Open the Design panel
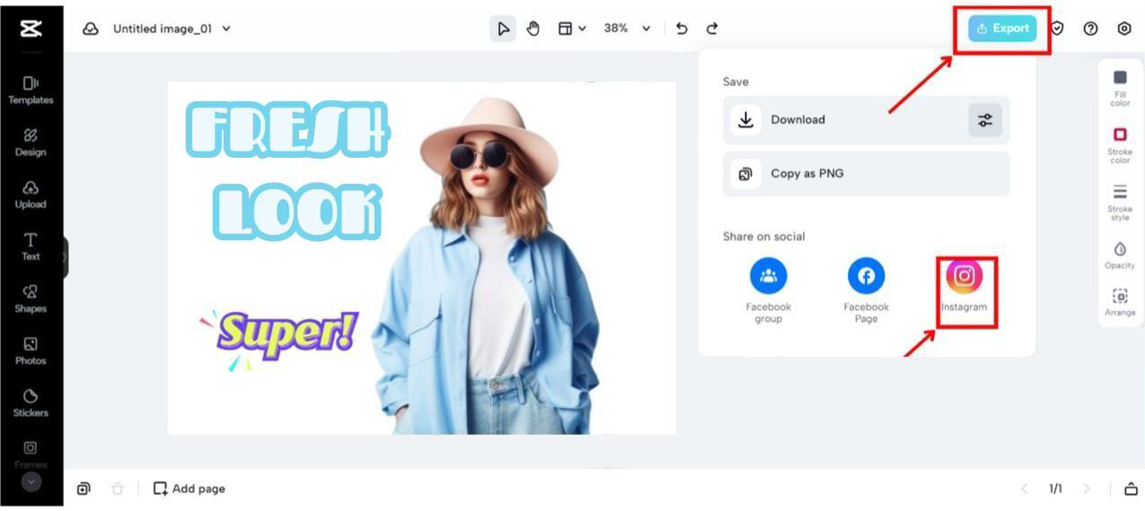 (x=31, y=142)
